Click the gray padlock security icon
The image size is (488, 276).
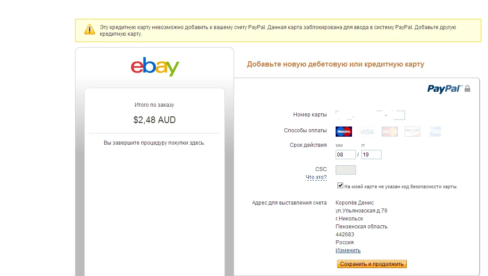[467, 89]
